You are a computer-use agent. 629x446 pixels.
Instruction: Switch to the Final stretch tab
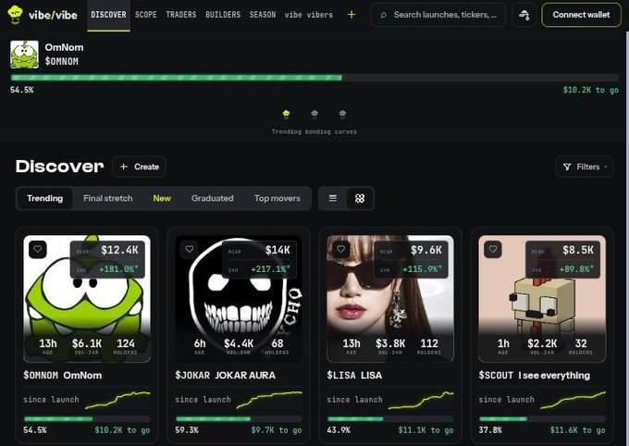108,198
